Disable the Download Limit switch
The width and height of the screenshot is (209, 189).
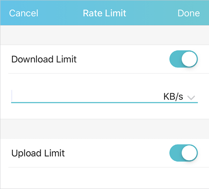(x=184, y=59)
